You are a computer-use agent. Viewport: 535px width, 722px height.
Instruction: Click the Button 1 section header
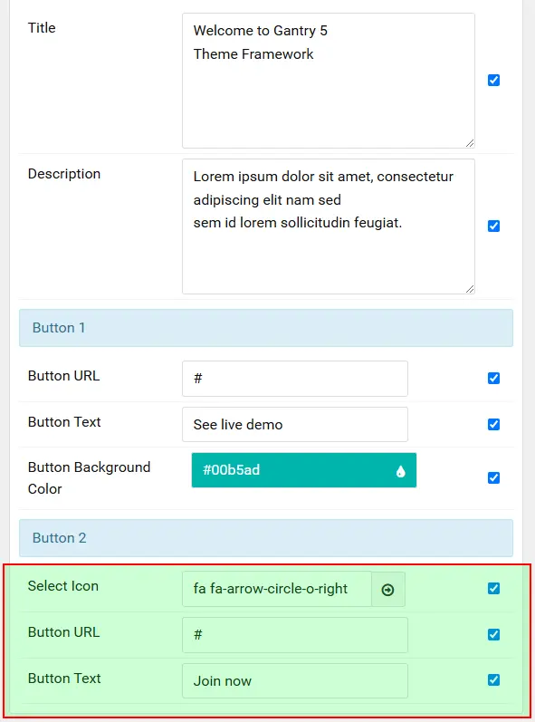click(x=266, y=328)
